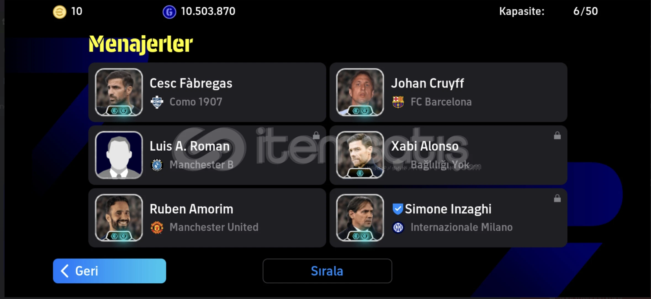The image size is (651, 299).
Task: Open the Sırala sort options
Action: pyautogui.click(x=327, y=271)
